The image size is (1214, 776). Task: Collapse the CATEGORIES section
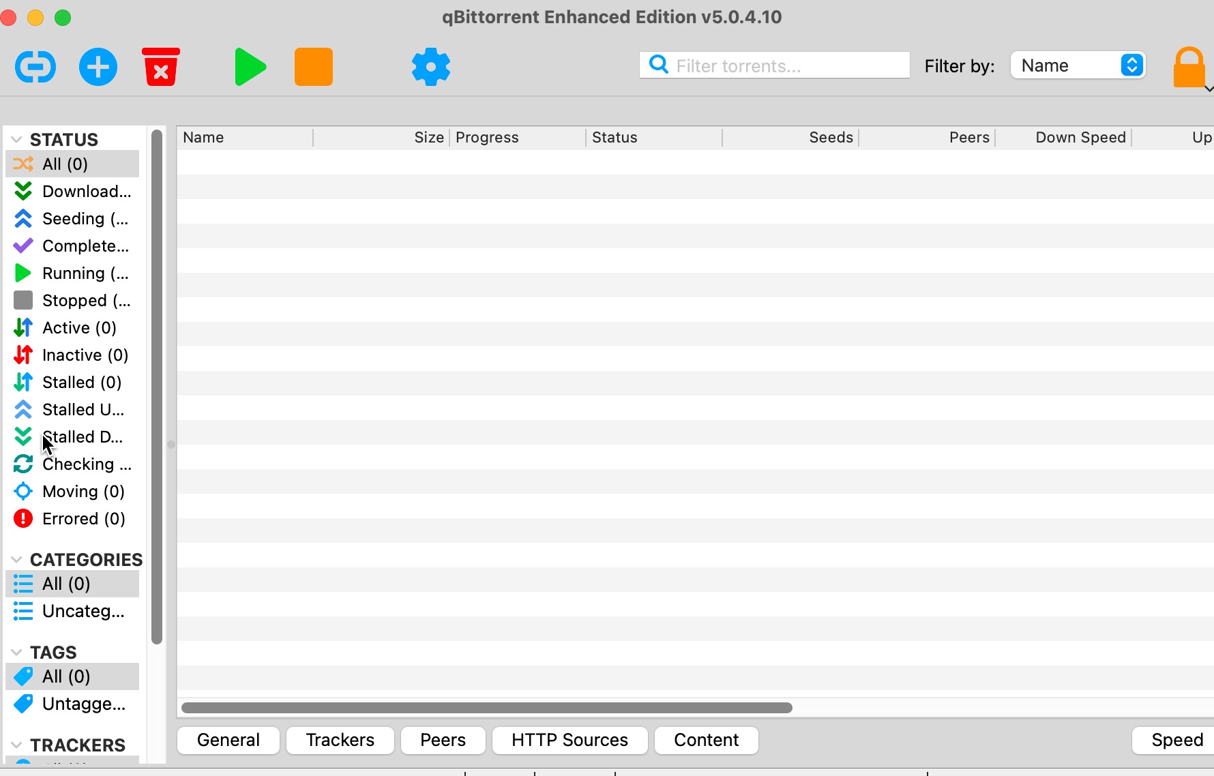coord(17,560)
